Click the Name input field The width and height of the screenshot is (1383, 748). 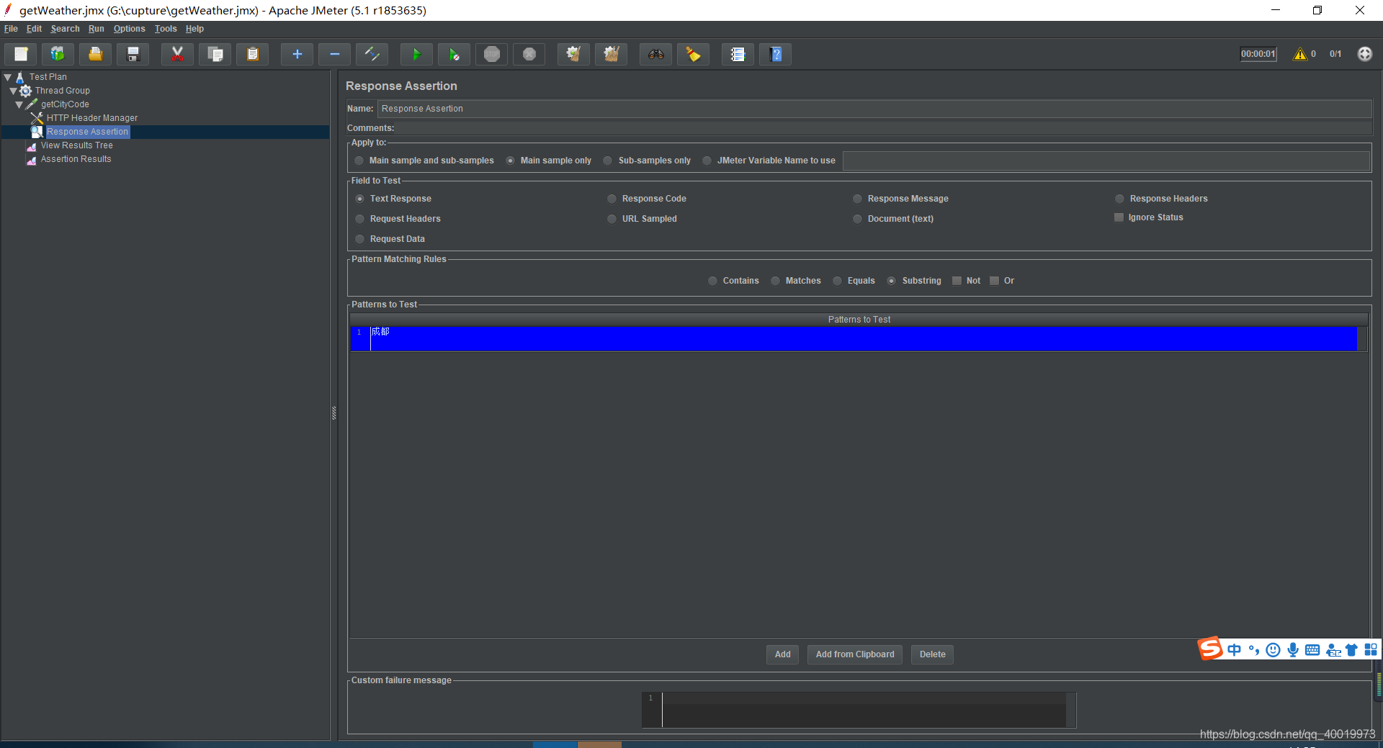[874, 109]
